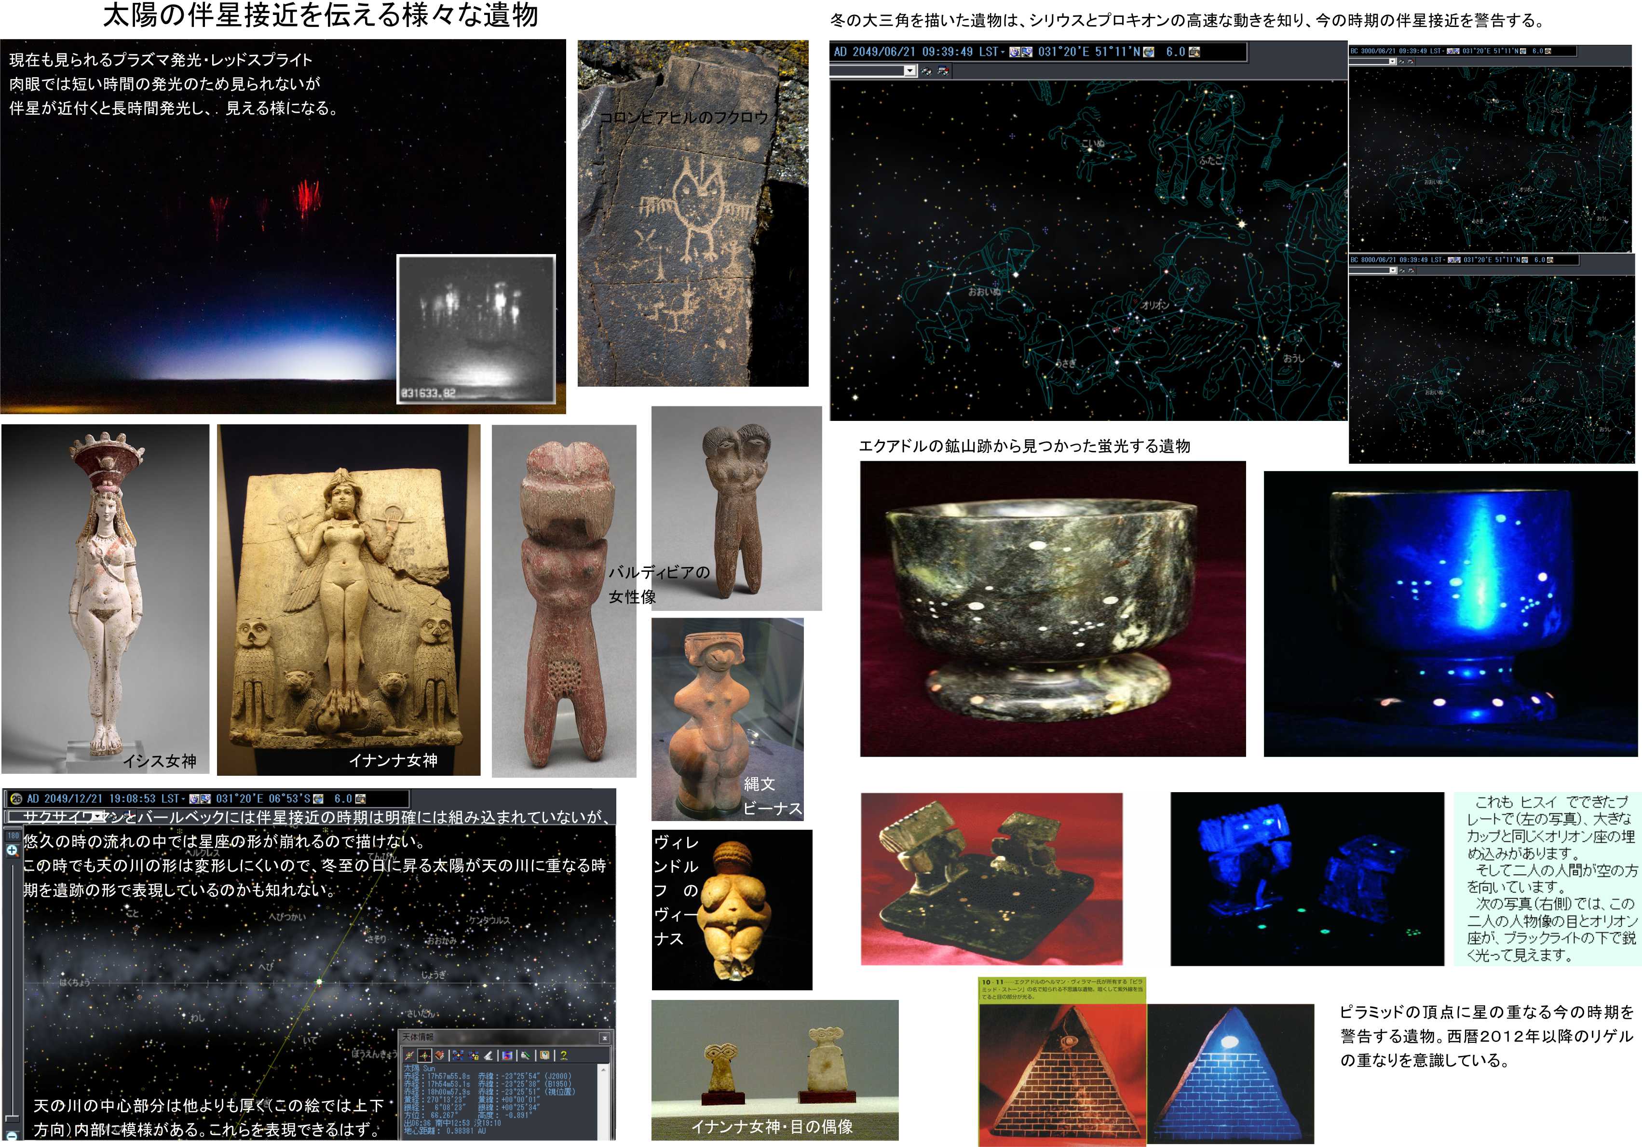The height and width of the screenshot is (1147, 1642).
Task: Expand the combo box below the 2049/06/21 date
Action: pos(909,71)
